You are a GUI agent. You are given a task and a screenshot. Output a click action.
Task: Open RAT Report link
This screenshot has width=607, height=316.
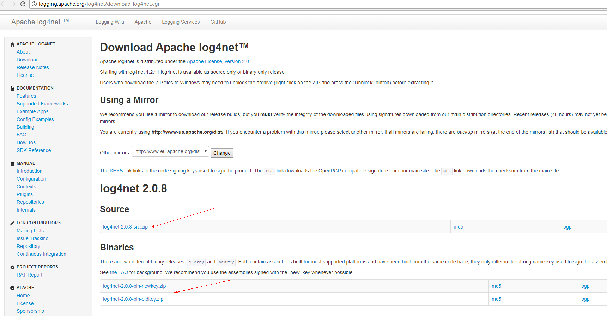pyautogui.click(x=29, y=275)
